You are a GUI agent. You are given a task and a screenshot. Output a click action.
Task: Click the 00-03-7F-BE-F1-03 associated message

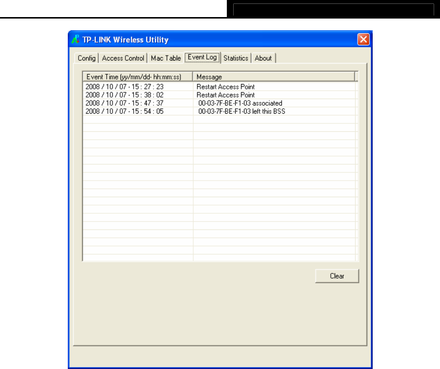(240, 103)
